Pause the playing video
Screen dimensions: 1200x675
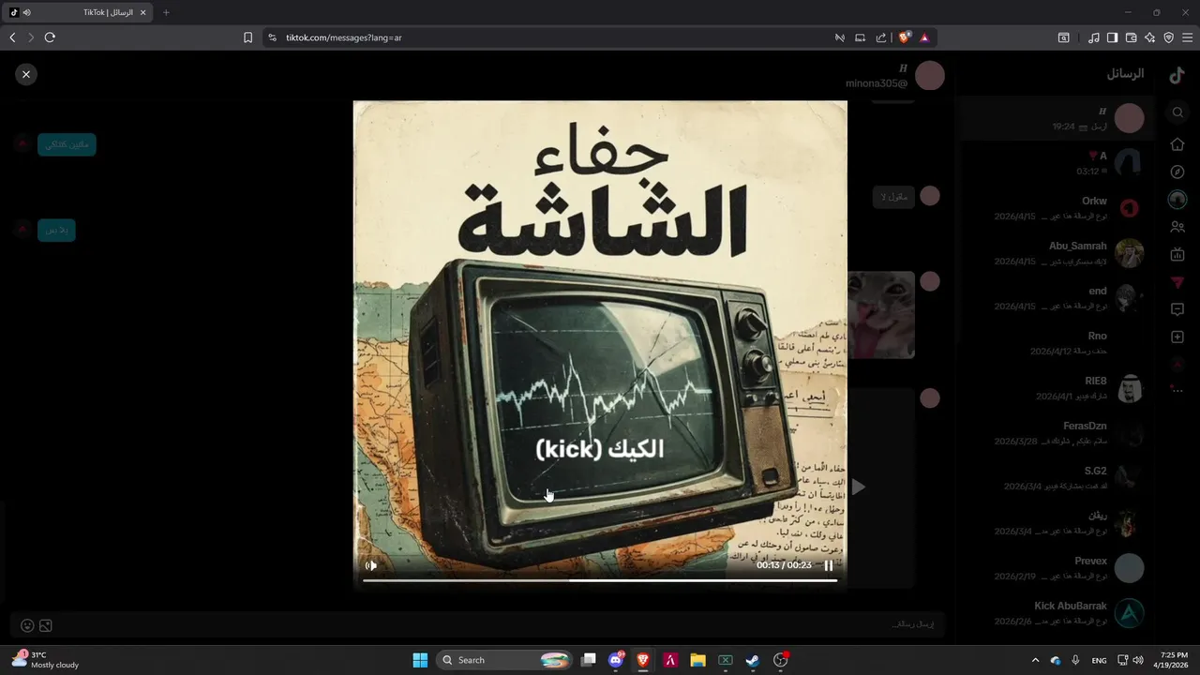click(x=829, y=565)
